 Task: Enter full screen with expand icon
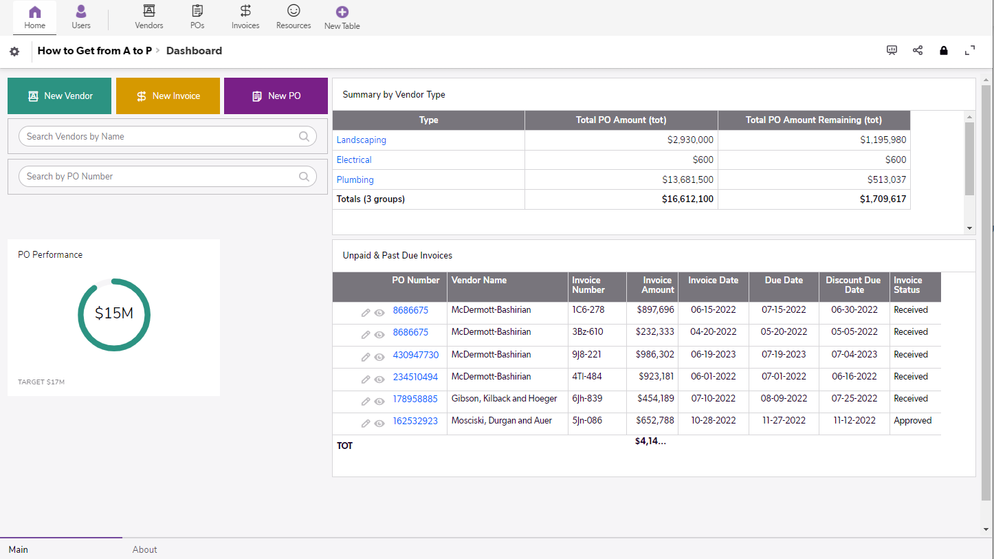970,50
